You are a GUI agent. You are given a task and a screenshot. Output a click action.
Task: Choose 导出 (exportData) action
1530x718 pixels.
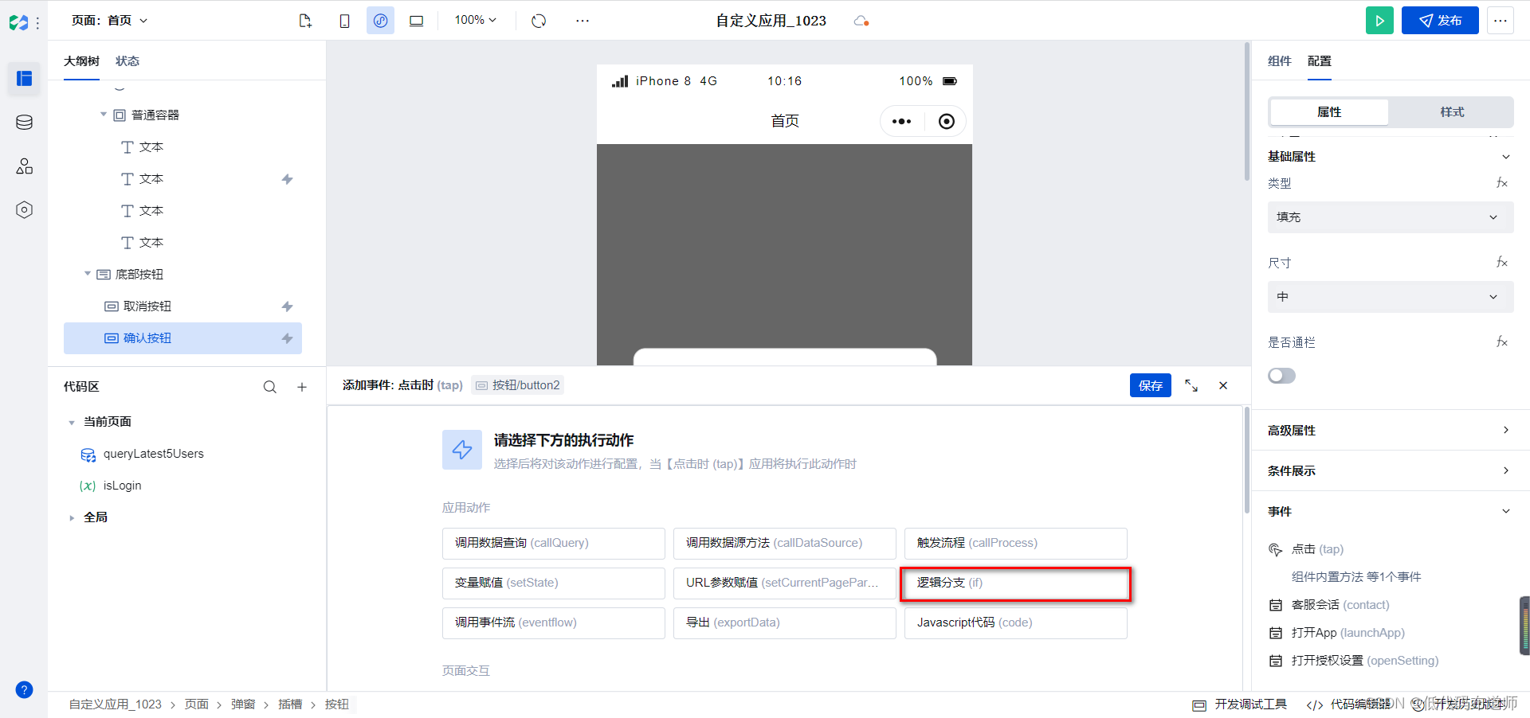coord(785,622)
